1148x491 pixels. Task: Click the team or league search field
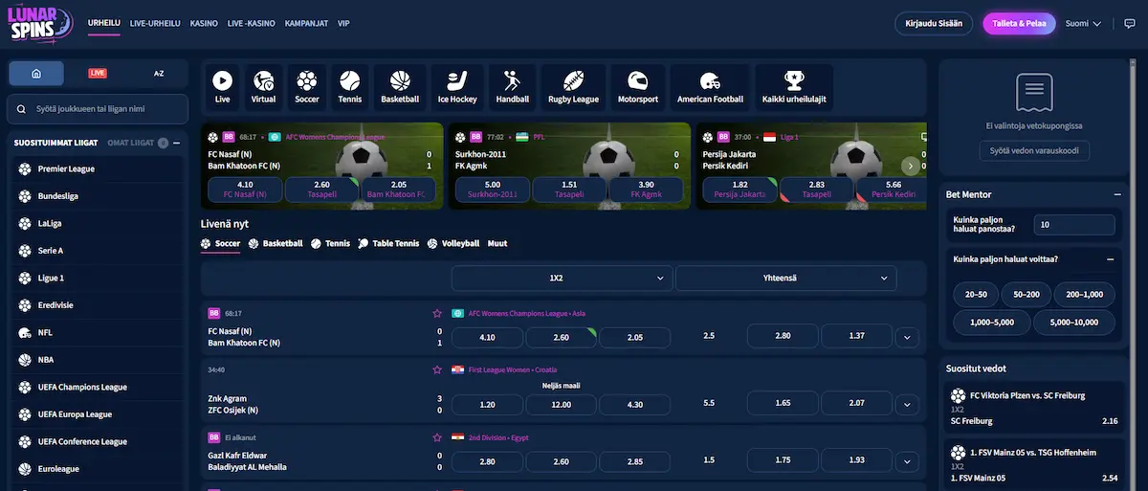point(98,109)
